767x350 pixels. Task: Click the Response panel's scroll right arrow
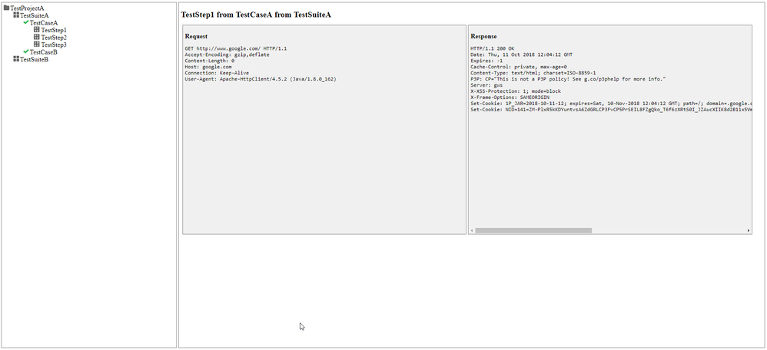coord(749,230)
